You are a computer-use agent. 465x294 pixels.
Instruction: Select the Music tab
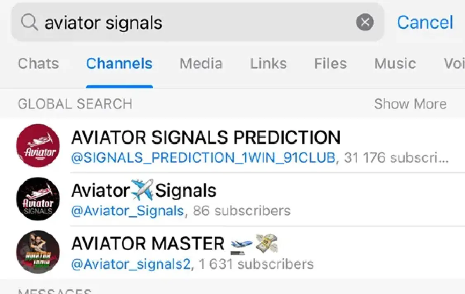click(395, 64)
